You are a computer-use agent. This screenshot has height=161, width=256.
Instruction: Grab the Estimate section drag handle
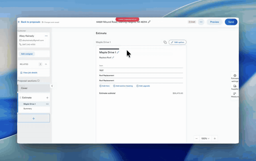pos(20,98)
